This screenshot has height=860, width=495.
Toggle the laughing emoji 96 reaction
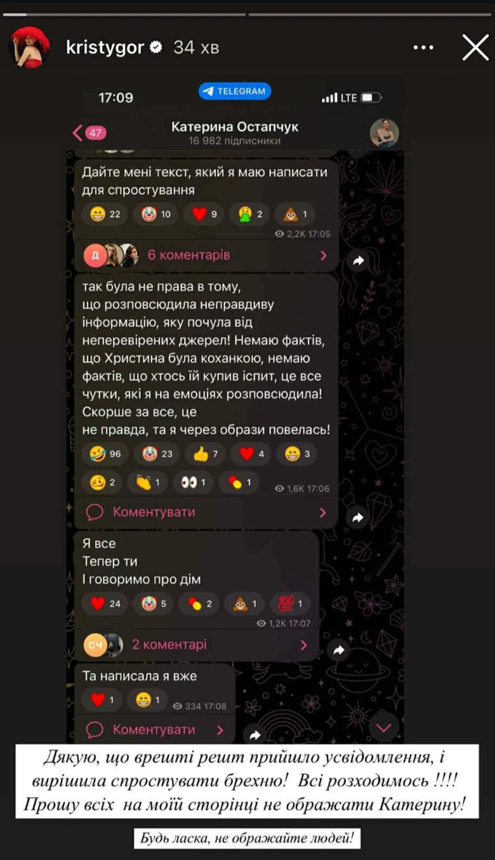(105, 453)
